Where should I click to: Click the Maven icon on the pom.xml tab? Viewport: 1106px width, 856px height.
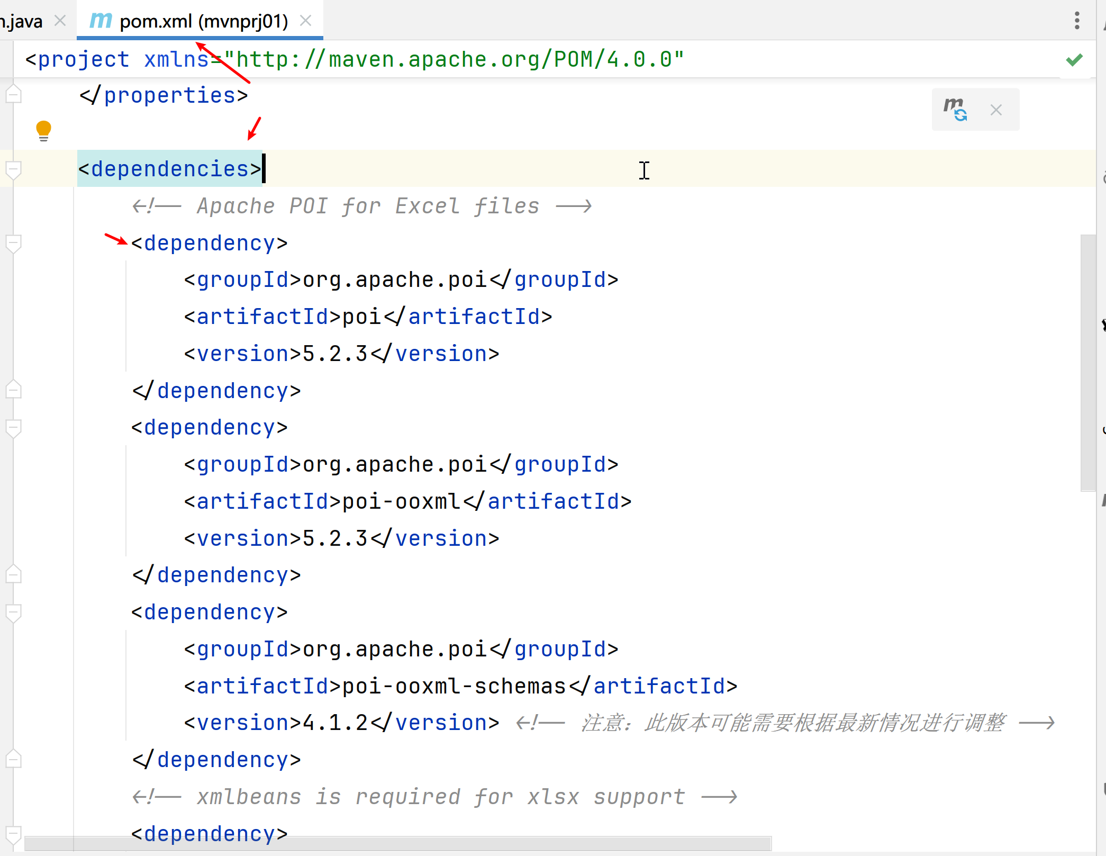click(x=100, y=21)
